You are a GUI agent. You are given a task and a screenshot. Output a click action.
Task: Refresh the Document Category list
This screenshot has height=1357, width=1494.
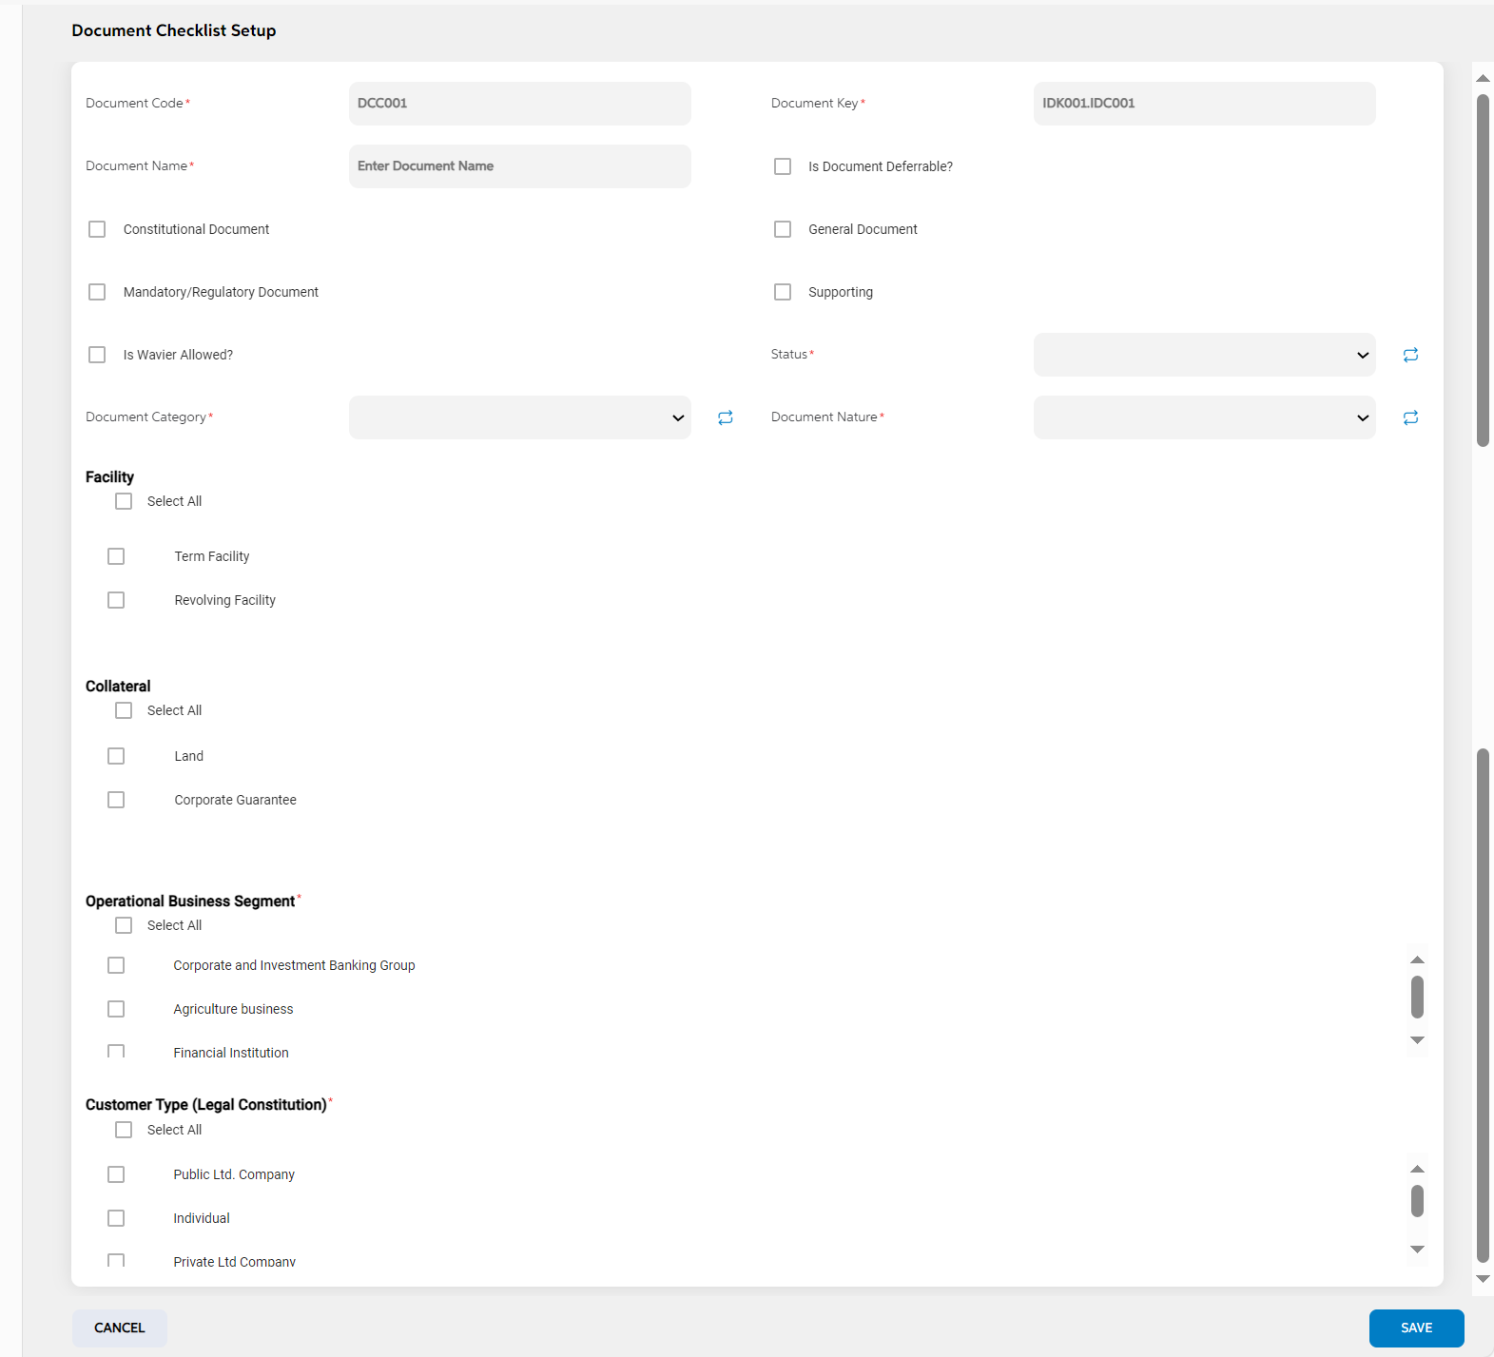coord(726,417)
